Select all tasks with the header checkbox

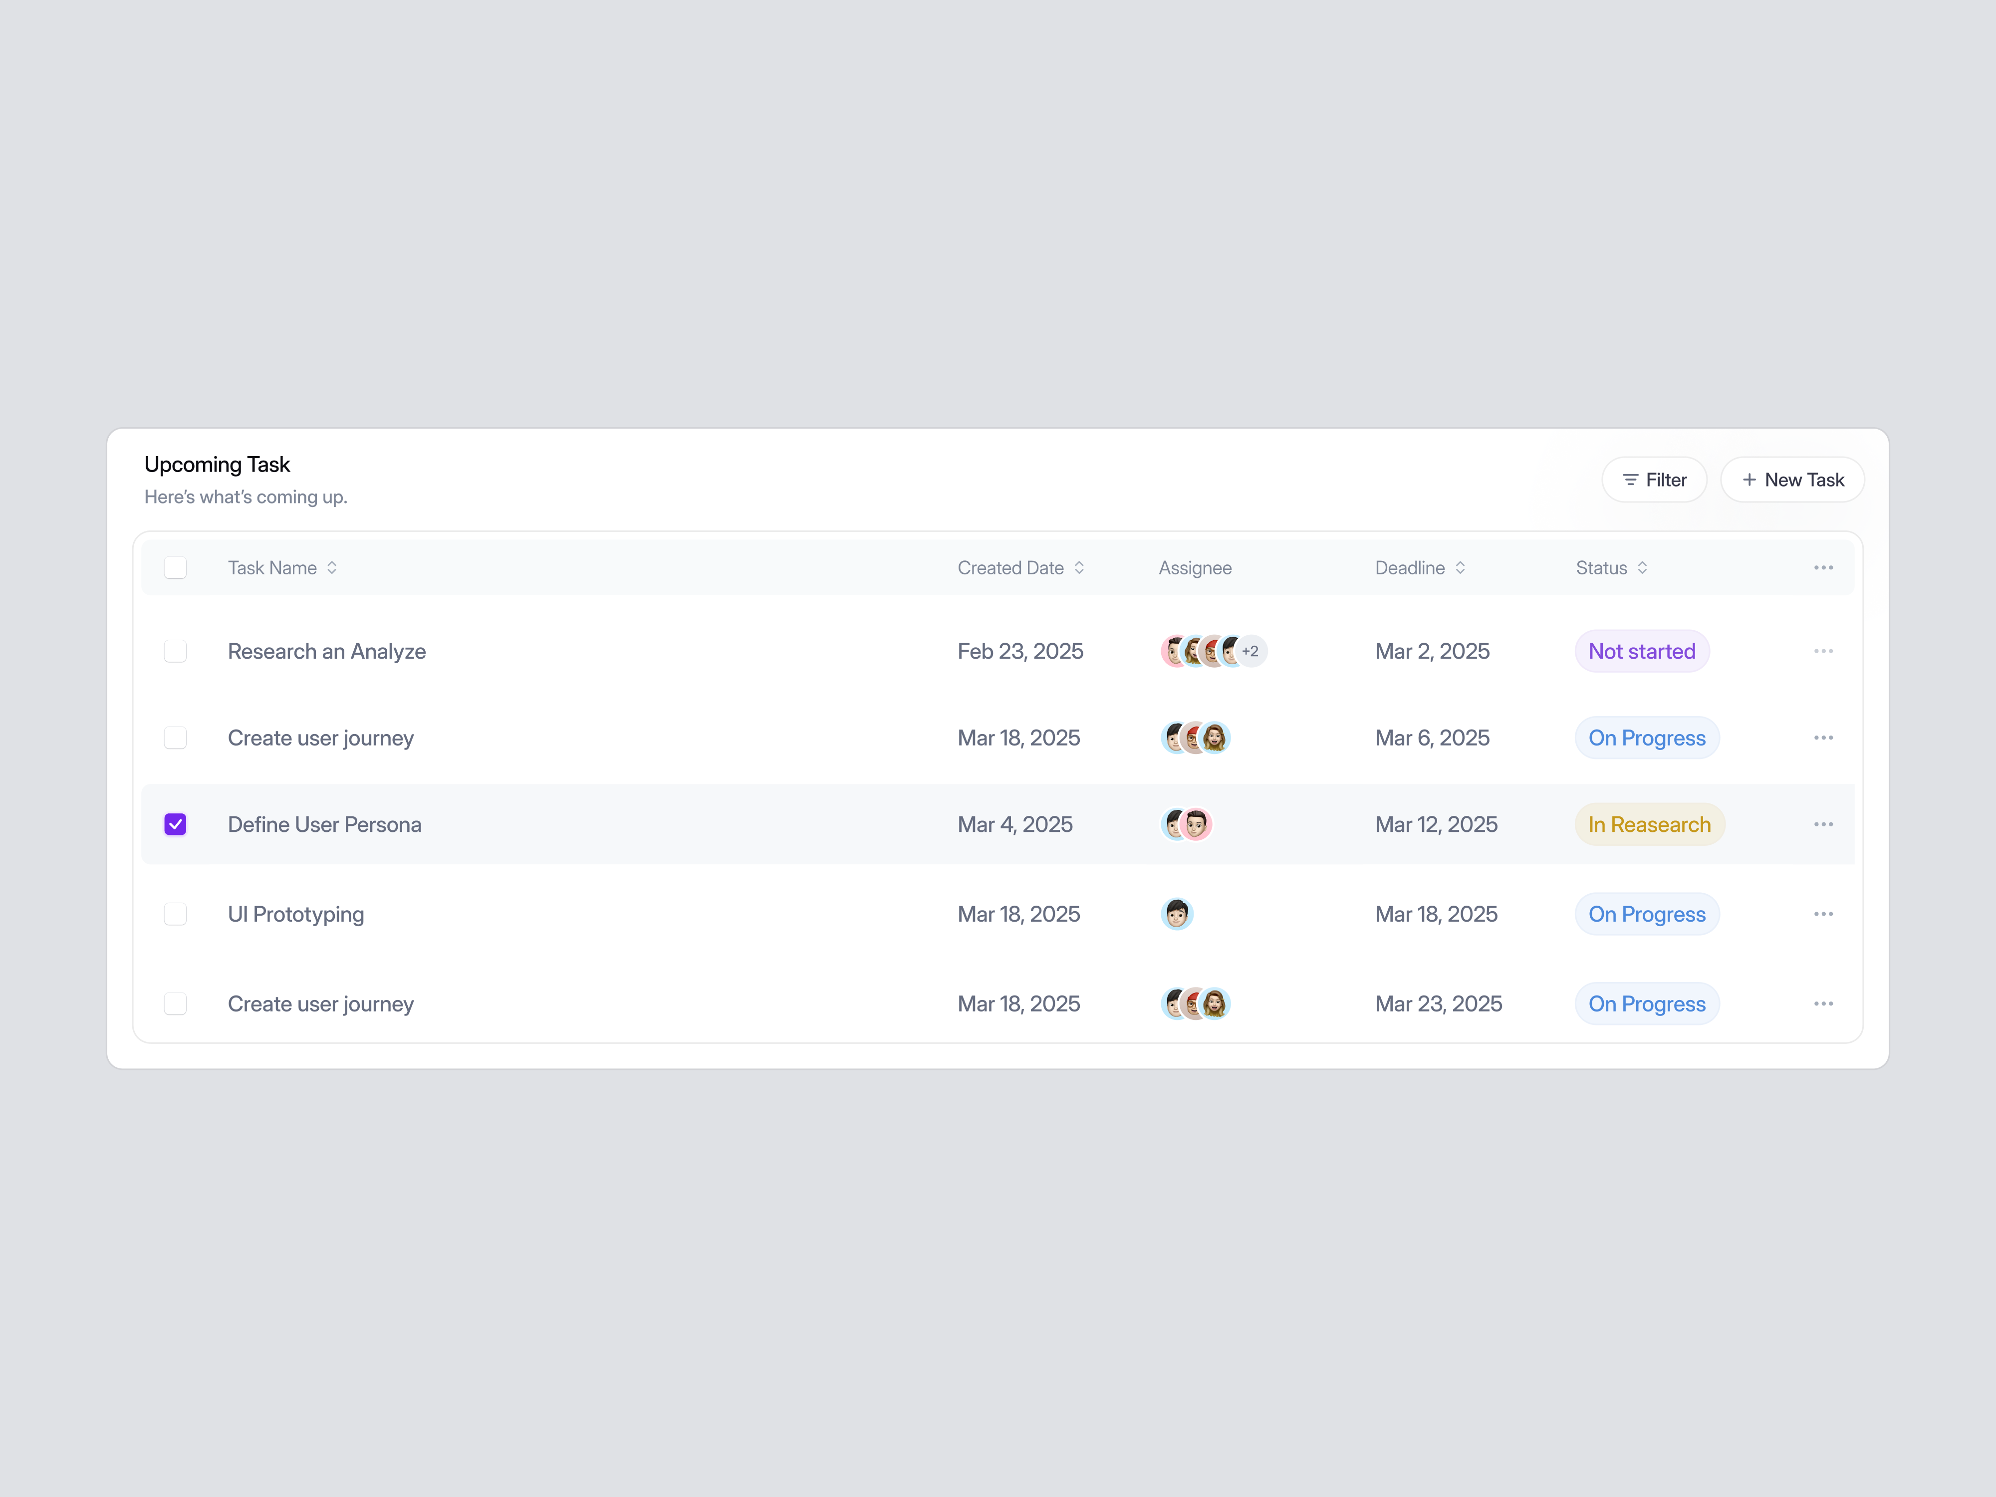tap(175, 567)
